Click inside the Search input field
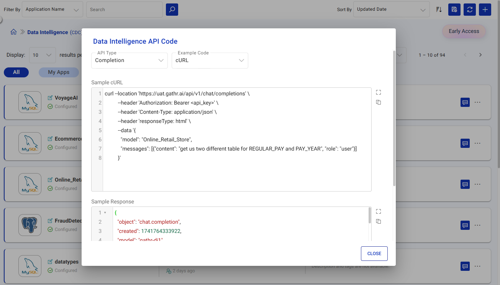Viewport: 500px width, 285px height. [x=124, y=9]
